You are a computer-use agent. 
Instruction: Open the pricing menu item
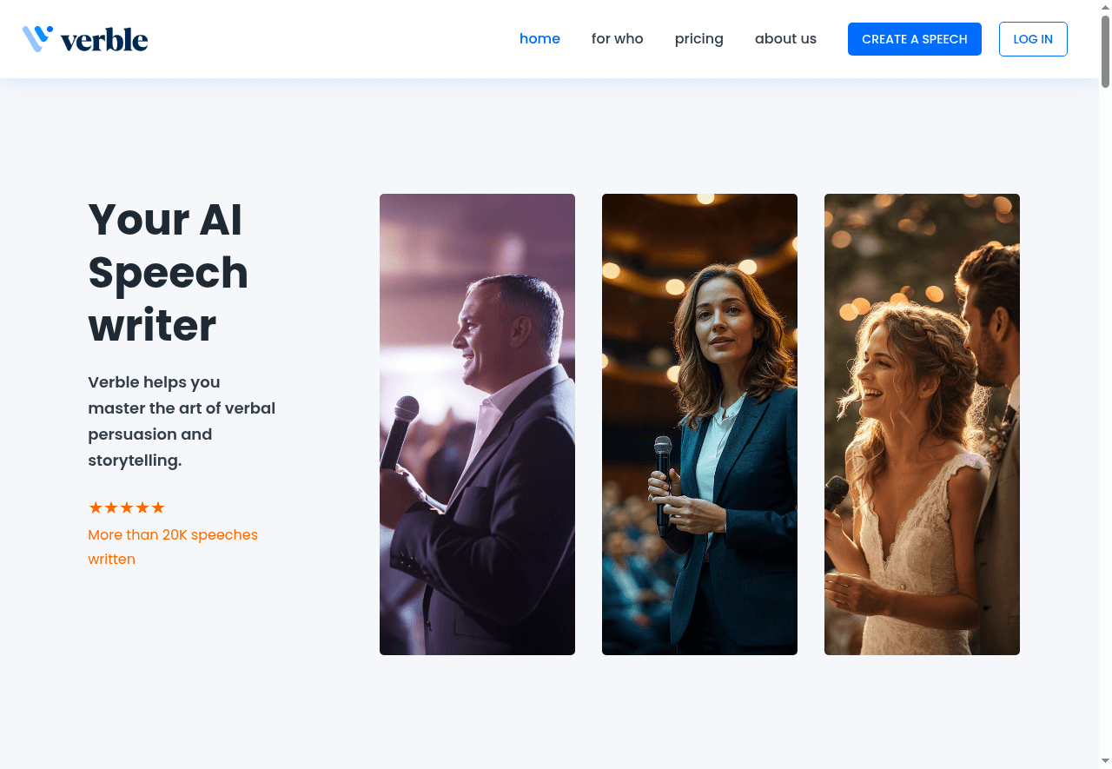(x=699, y=39)
